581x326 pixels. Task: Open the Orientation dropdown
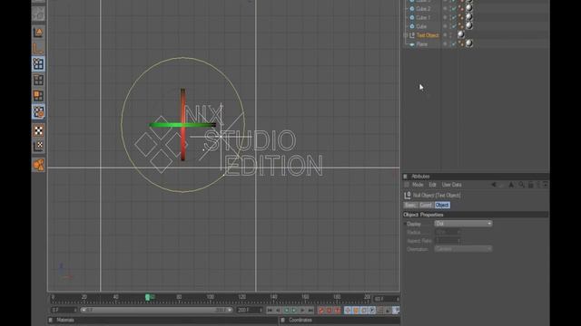pyautogui.click(x=463, y=249)
